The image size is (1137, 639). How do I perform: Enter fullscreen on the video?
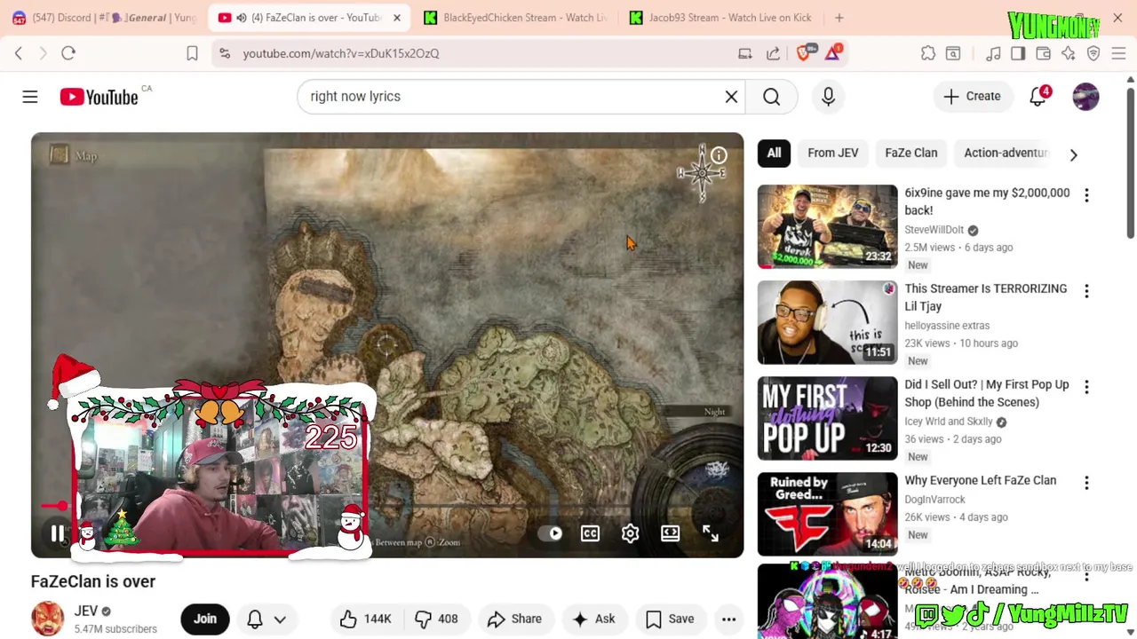711,533
